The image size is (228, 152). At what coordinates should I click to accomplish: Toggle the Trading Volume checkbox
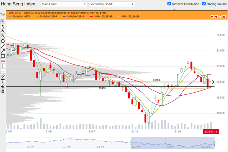(204, 4)
